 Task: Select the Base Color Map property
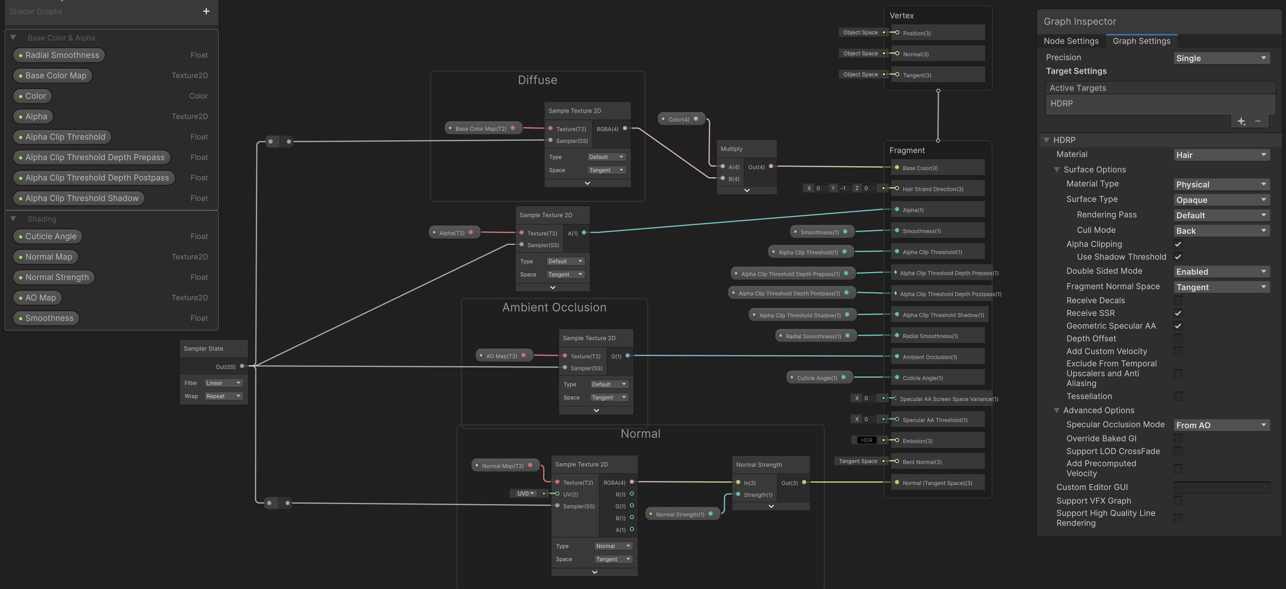pos(53,76)
